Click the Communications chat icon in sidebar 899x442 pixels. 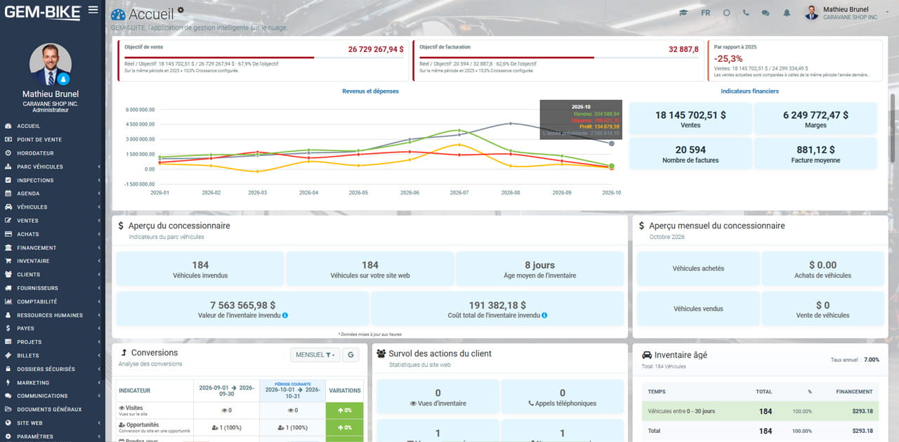[8, 396]
